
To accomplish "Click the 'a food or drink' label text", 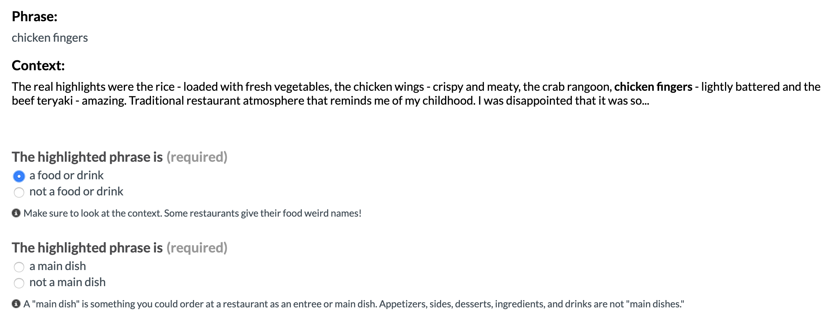I will point(67,175).
